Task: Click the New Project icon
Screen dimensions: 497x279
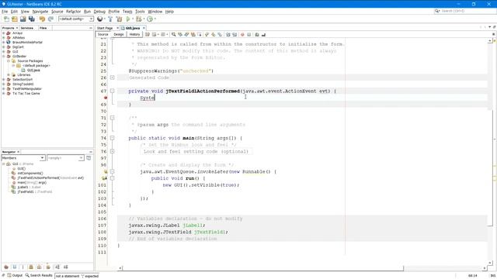Action: coord(15,19)
